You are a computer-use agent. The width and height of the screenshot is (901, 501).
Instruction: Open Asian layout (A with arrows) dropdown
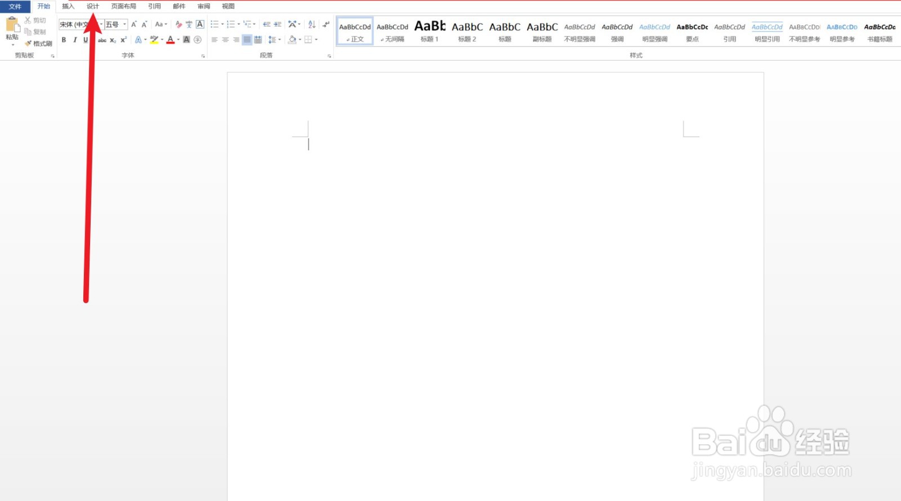pos(294,24)
